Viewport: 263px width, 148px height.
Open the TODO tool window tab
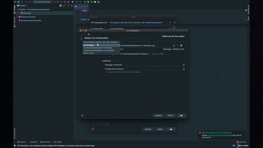[58, 142]
